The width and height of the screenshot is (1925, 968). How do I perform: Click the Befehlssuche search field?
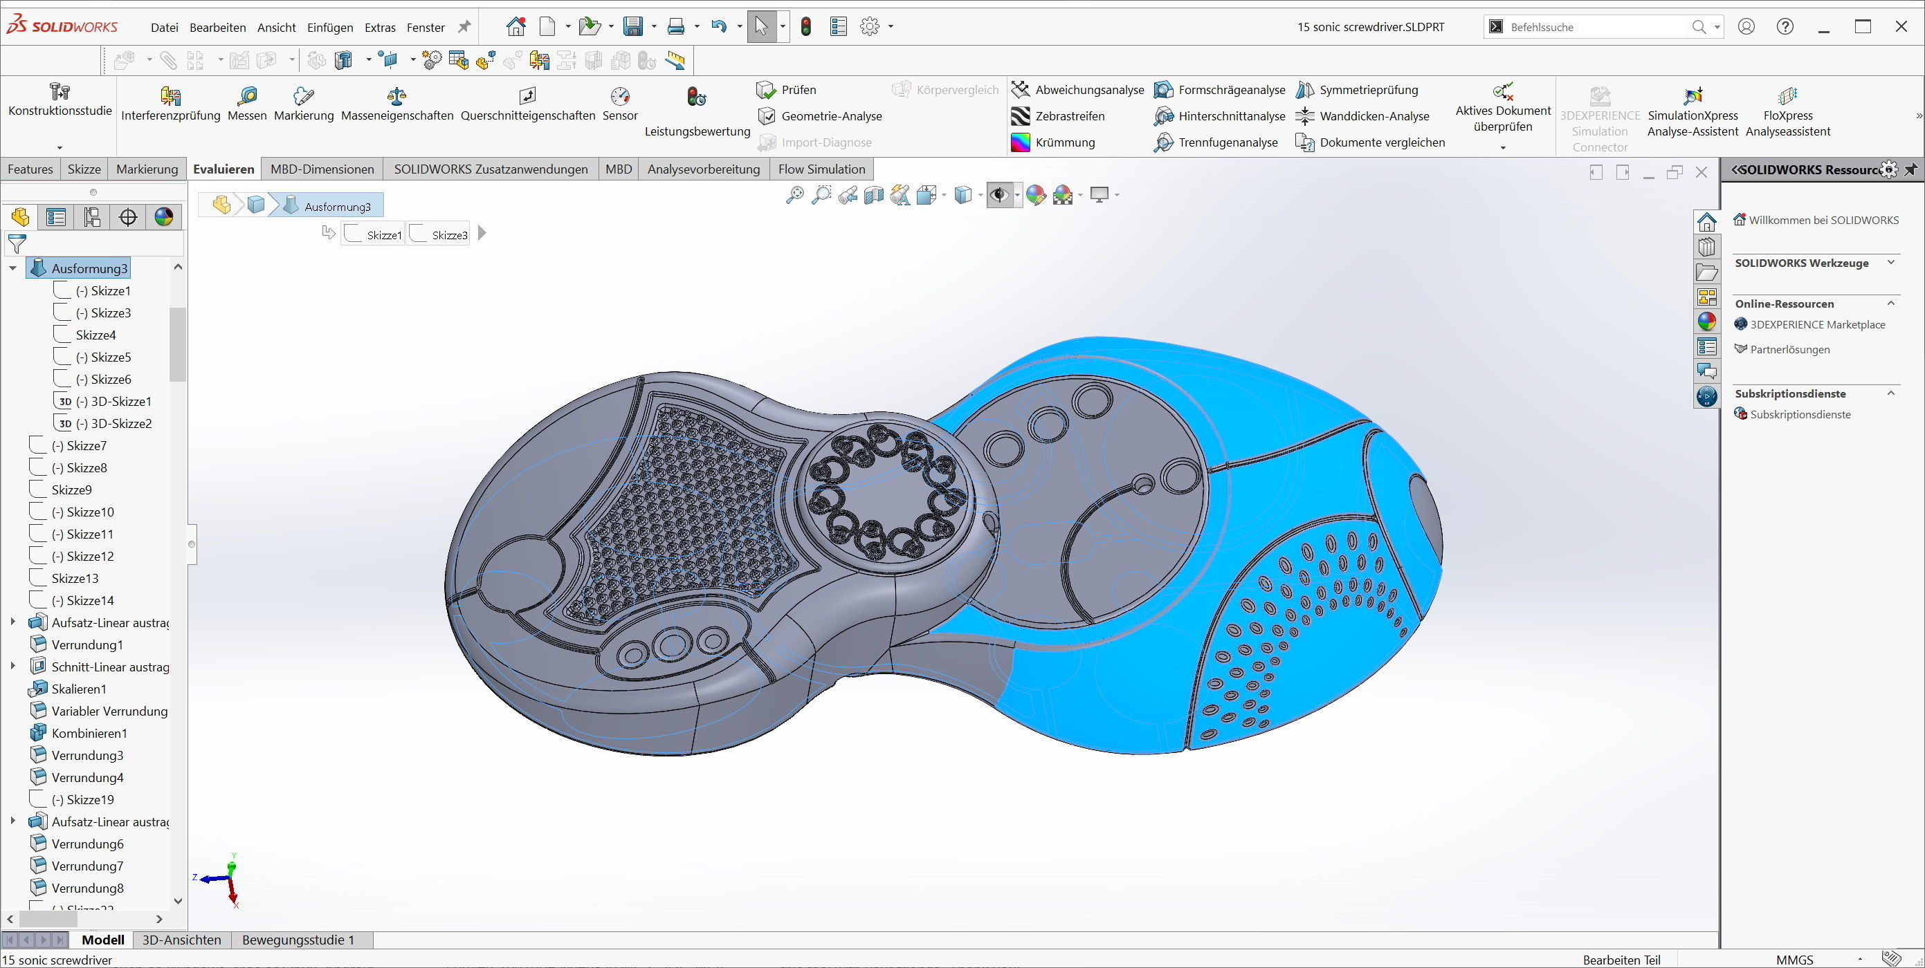point(1591,27)
